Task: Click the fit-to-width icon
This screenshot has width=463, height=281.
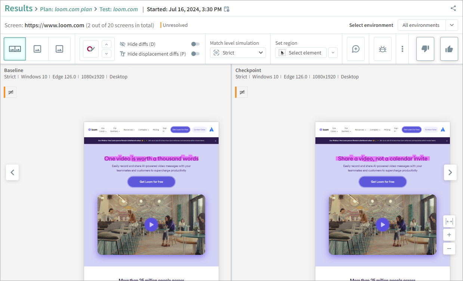Action: tap(449, 221)
